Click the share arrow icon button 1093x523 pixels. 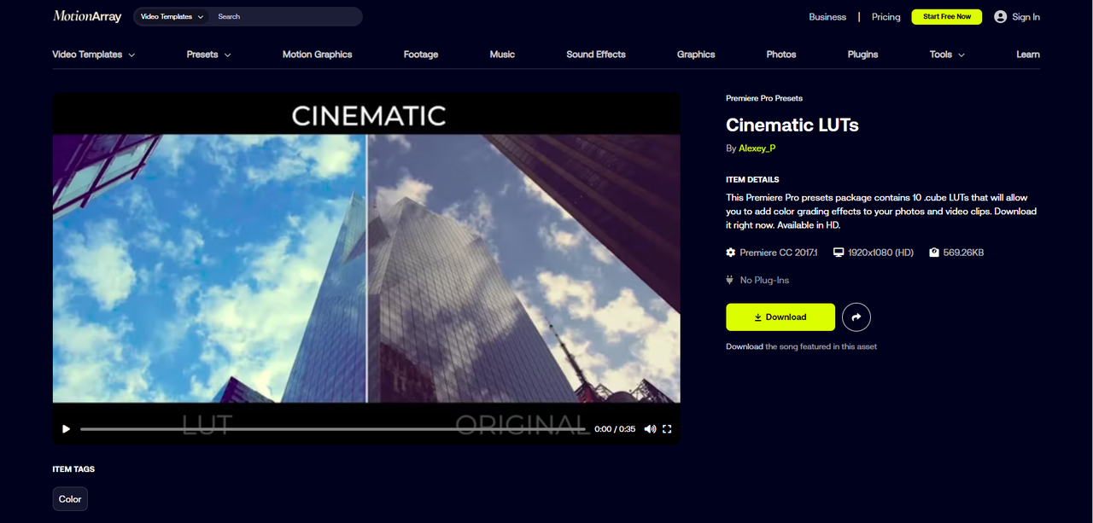(x=856, y=317)
